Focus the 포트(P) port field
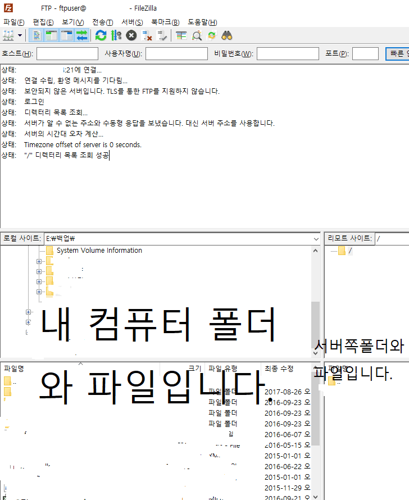Viewport: 409px width, 500px height. pyautogui.click(x=365, y=53)
